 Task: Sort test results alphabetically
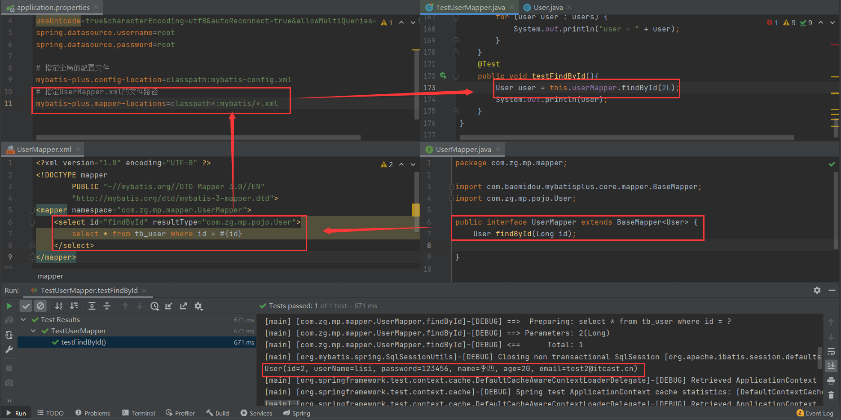[59, 306]
